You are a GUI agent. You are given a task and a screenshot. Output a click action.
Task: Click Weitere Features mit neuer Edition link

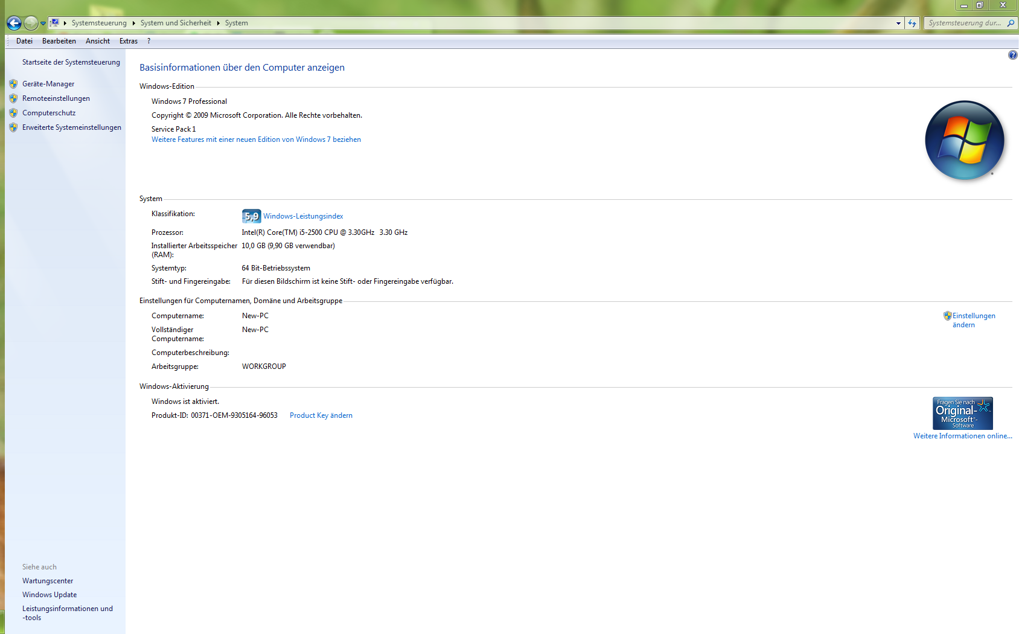pos(256,139)
